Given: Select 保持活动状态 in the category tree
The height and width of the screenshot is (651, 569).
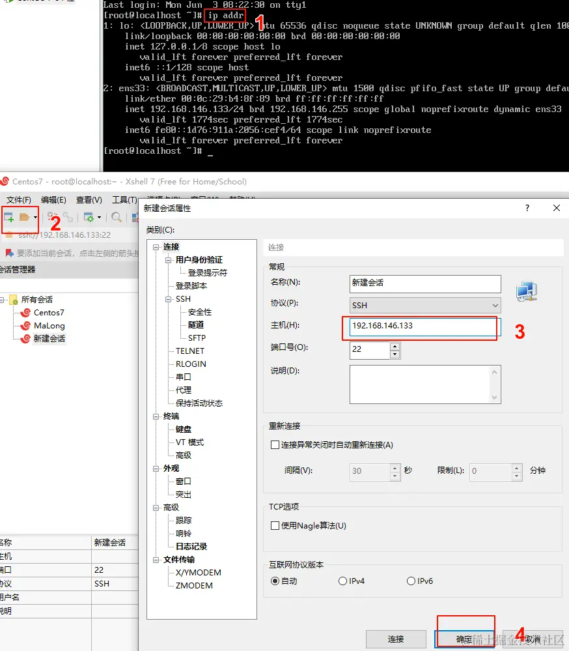Looking at the screenshot, I should coord(199,403).
